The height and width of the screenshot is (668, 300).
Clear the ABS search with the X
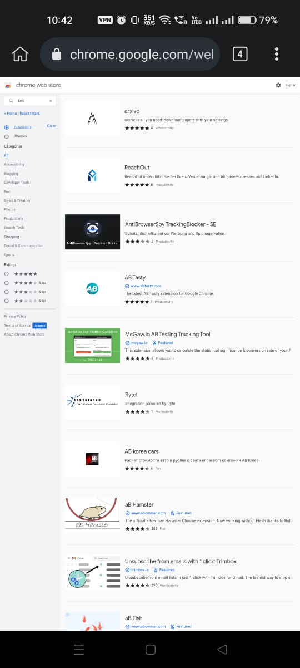click(x=51, y=101)
